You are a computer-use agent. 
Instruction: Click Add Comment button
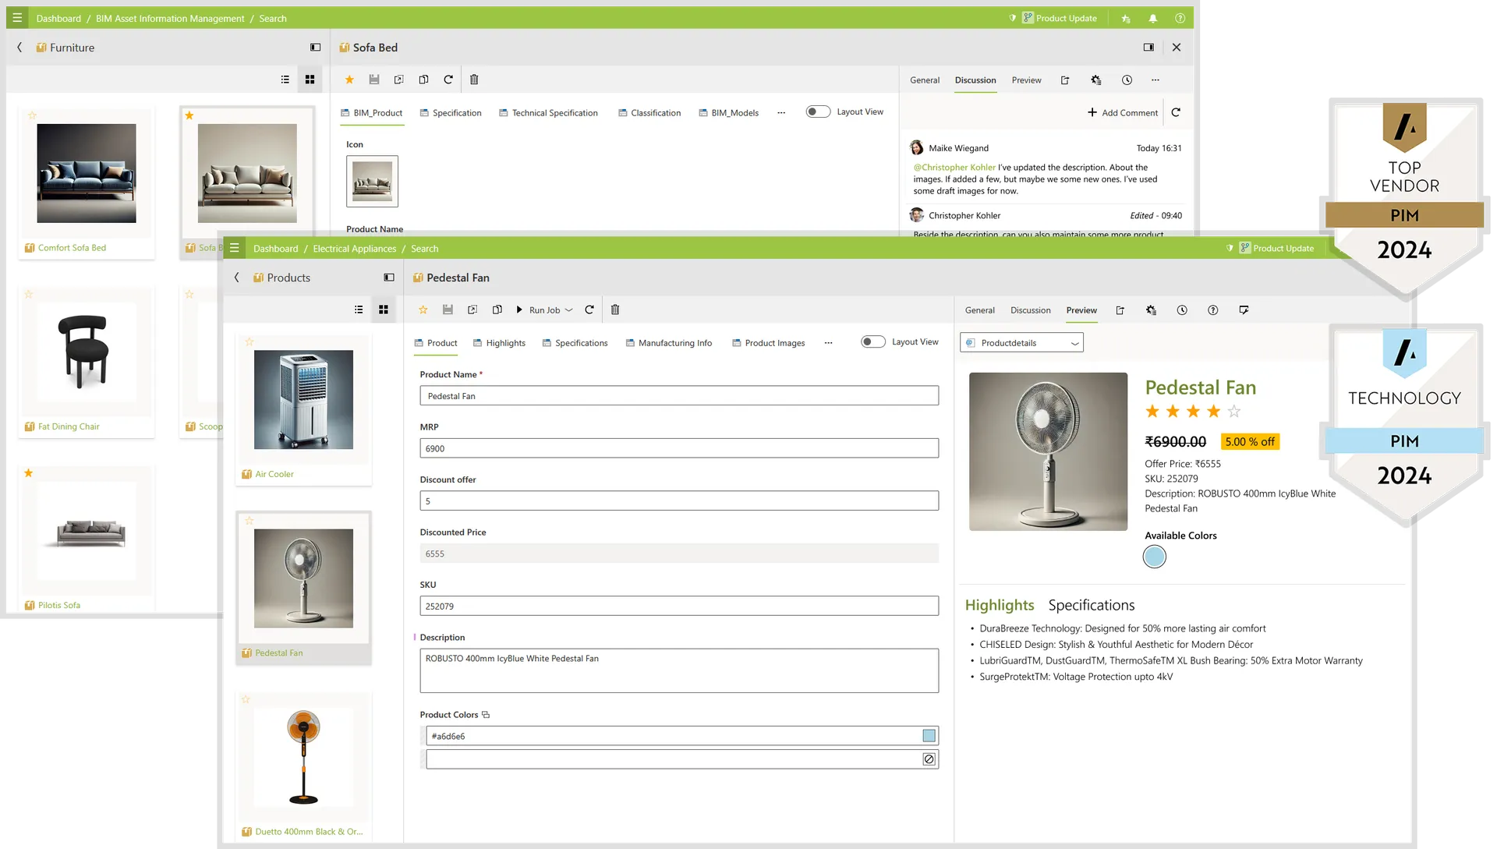pos(1123,113)
